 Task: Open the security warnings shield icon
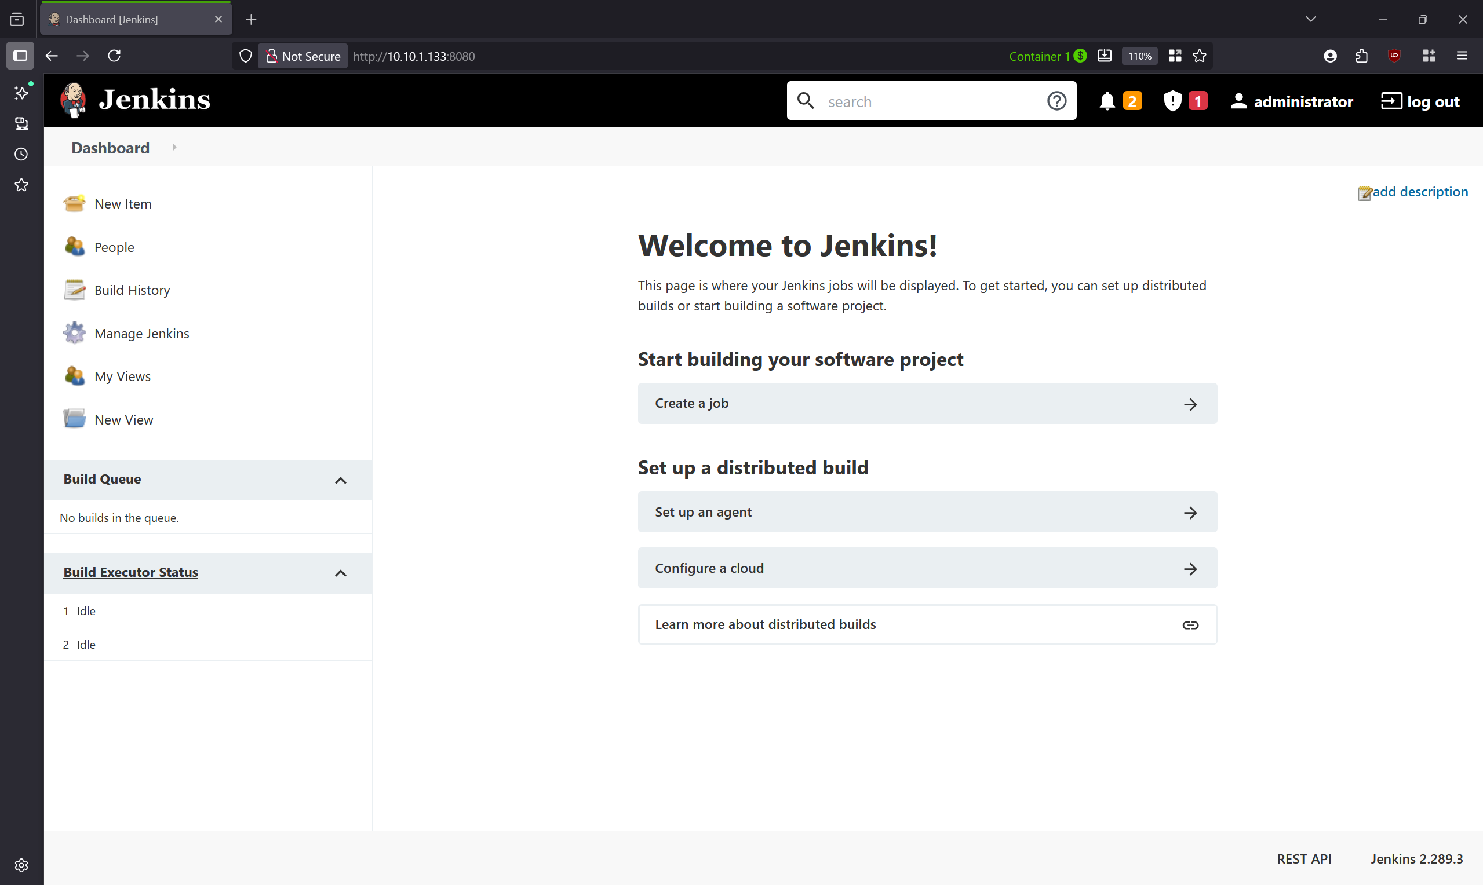[x=1172, y=101]
